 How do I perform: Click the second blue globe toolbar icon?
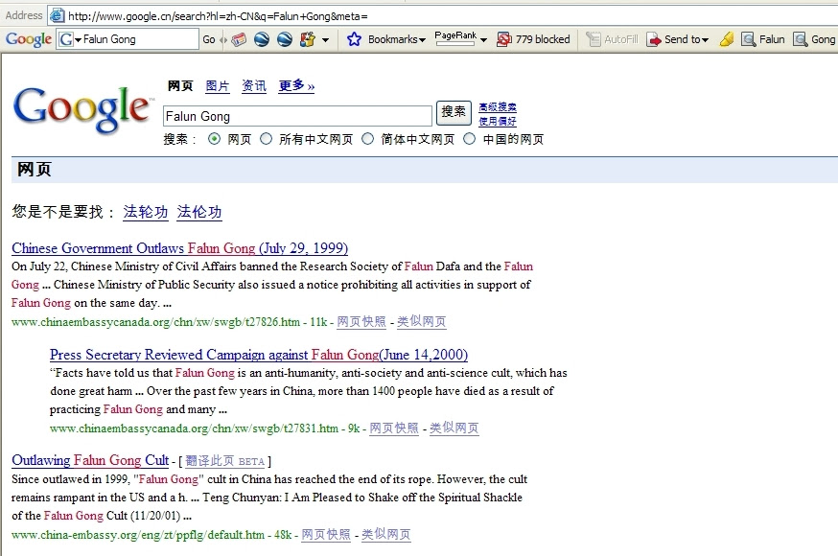285,39
